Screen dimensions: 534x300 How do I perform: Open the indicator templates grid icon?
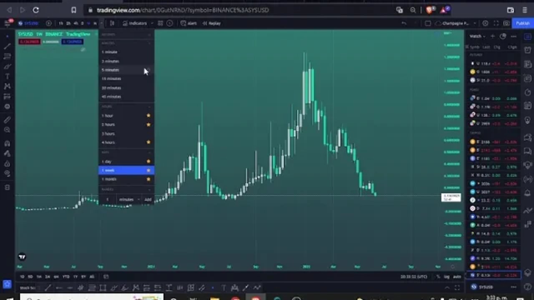pos(160,23)
